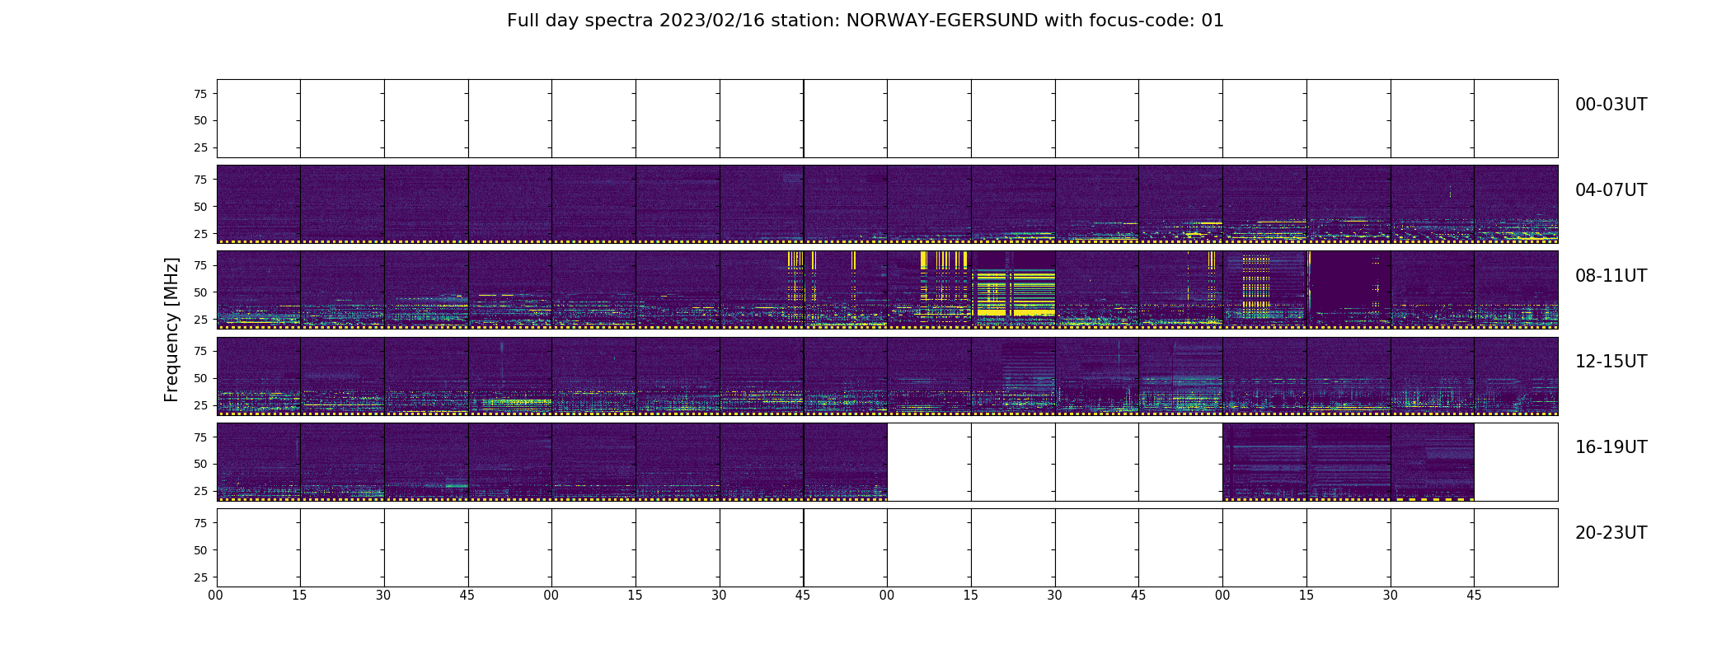Click the 25 MHz tick of the 12-15UT row
Image resolution: width=1731 pixels, height=659 pixels.
pyautogui.click(x=200, y=405)
